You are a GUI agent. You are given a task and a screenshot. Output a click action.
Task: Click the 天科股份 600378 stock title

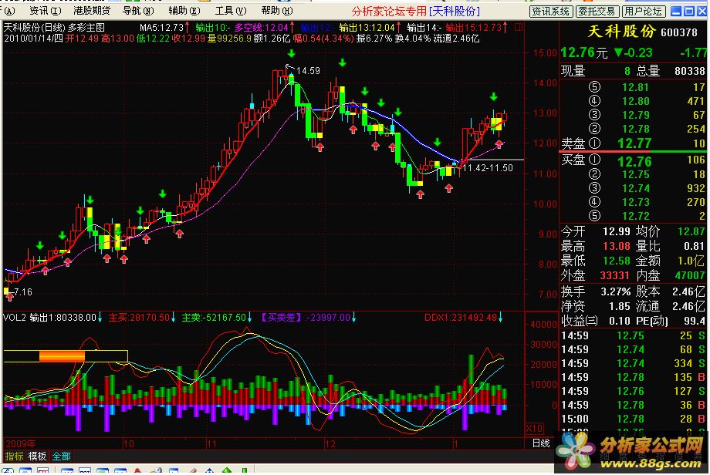642,32
